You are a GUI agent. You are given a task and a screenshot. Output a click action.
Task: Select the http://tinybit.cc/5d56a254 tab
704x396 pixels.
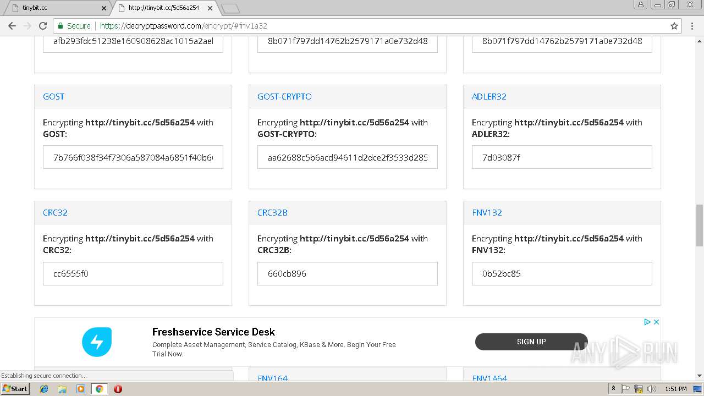click(164, 8)
